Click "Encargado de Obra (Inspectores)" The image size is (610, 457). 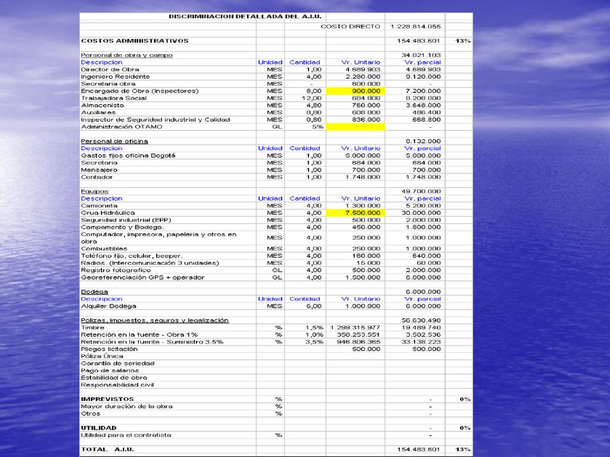[139, 91]
